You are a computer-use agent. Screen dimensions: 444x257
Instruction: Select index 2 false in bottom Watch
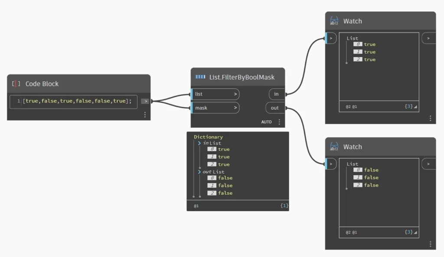(366, 185)
